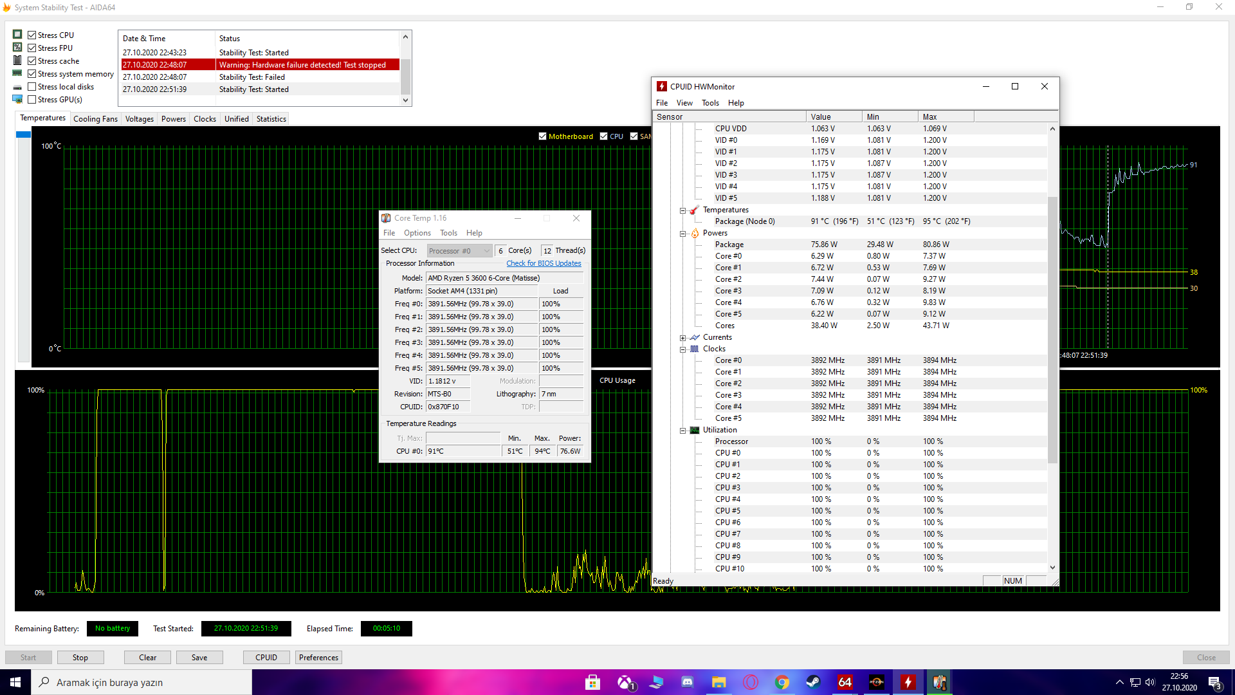Scroll down the HWMonitor sensor list
Viewport: 1235px width, 695px height.
pos(1052,569)
